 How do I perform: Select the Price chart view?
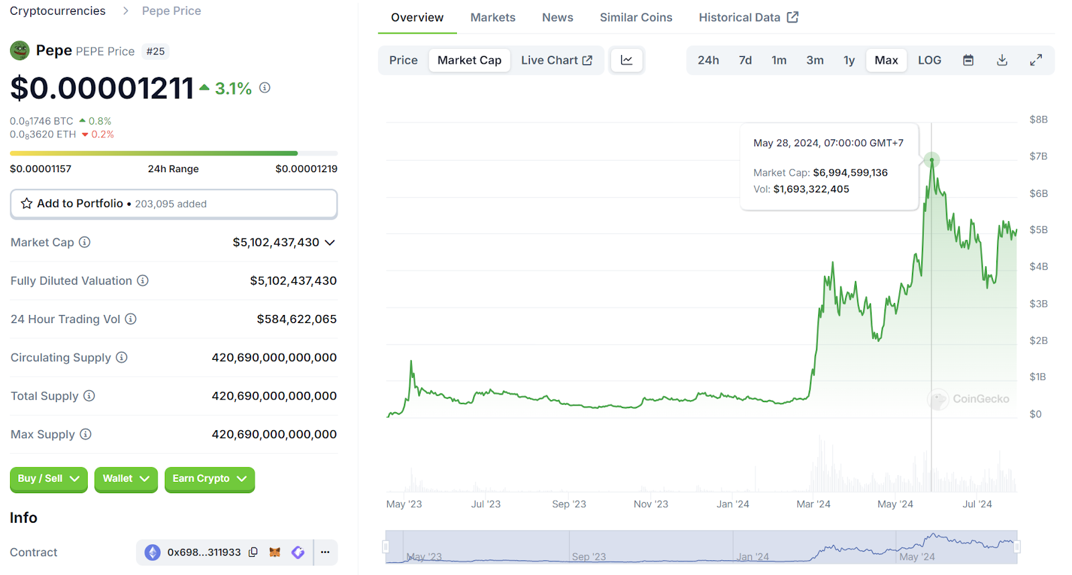coord(403,60)
